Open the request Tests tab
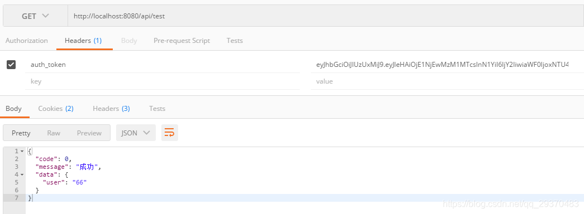The width and height of the screenshot is (584, 214). [234, 41]
